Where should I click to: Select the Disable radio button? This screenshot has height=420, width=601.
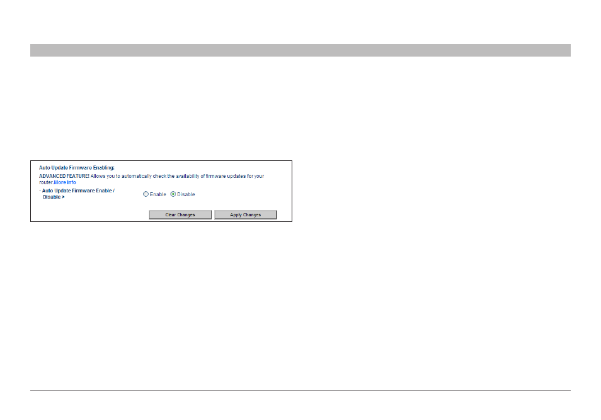173,194
